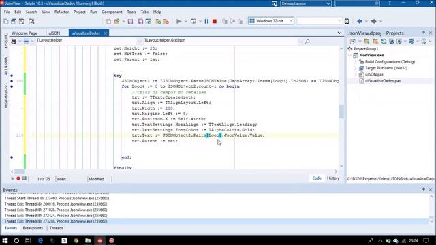Open the TLayoutHelper class dropdown
The height and width of the screenshot is (245, 436).
(x=139, y=41)
